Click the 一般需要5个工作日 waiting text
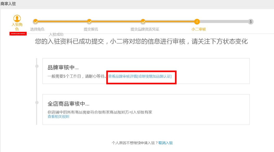 click(x=77, y=76)
